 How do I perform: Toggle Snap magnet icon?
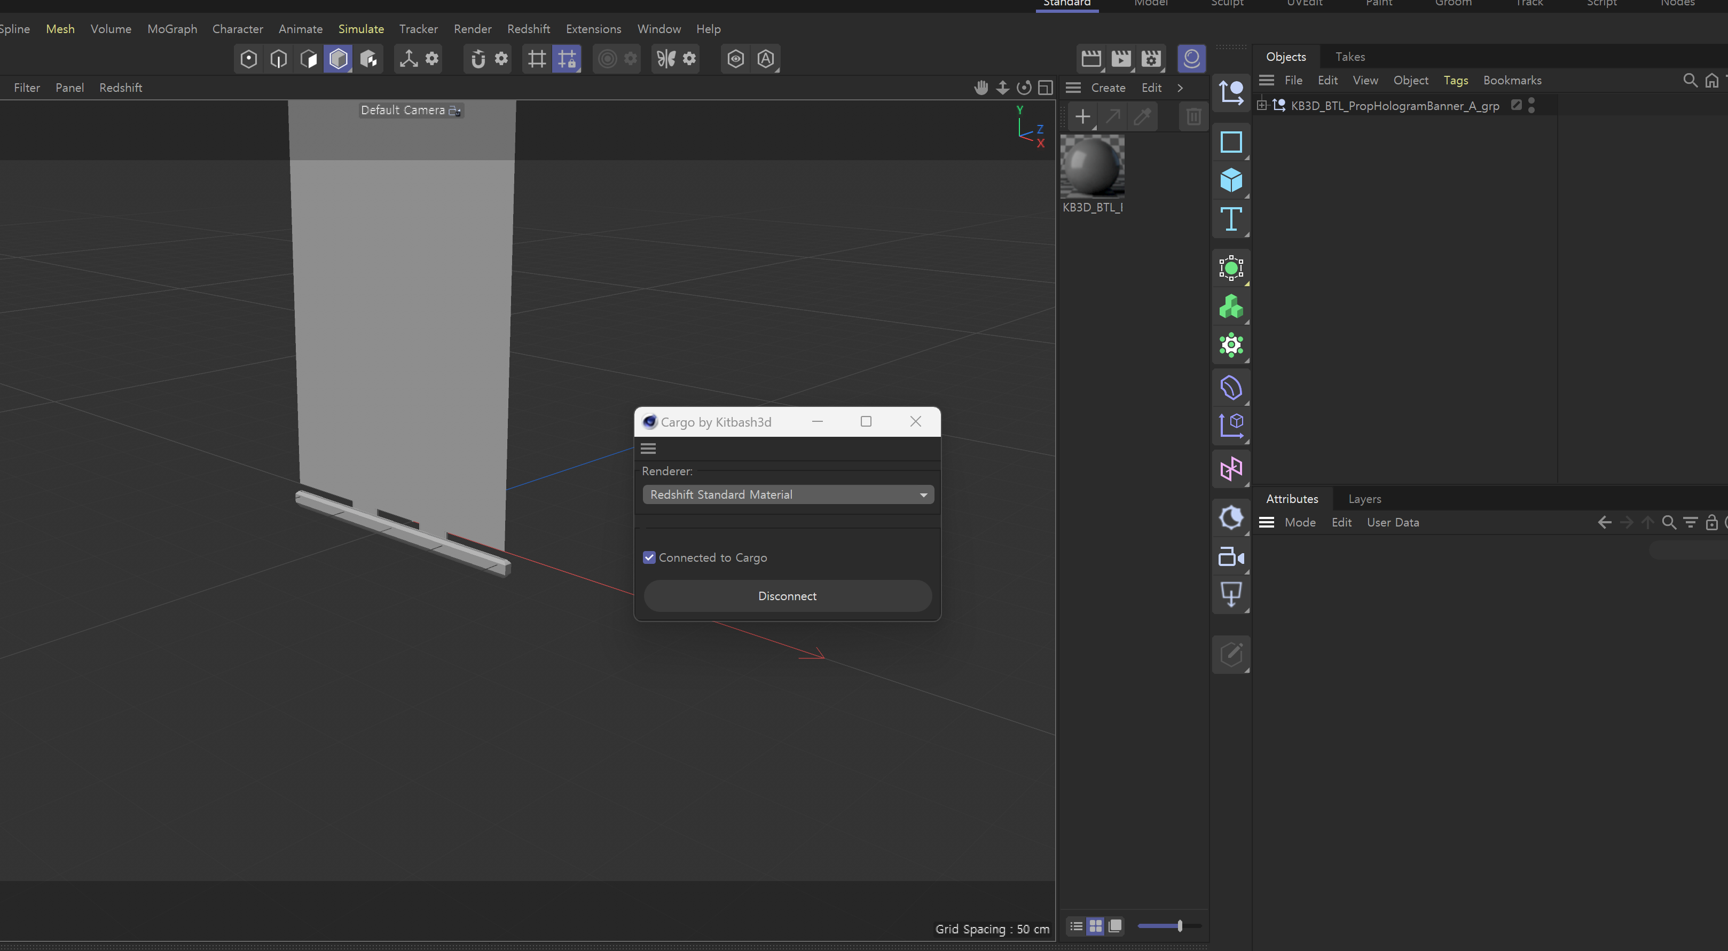click(x=477, y=59)
